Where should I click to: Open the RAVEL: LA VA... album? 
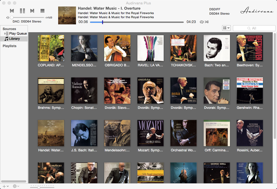[150, 48]
